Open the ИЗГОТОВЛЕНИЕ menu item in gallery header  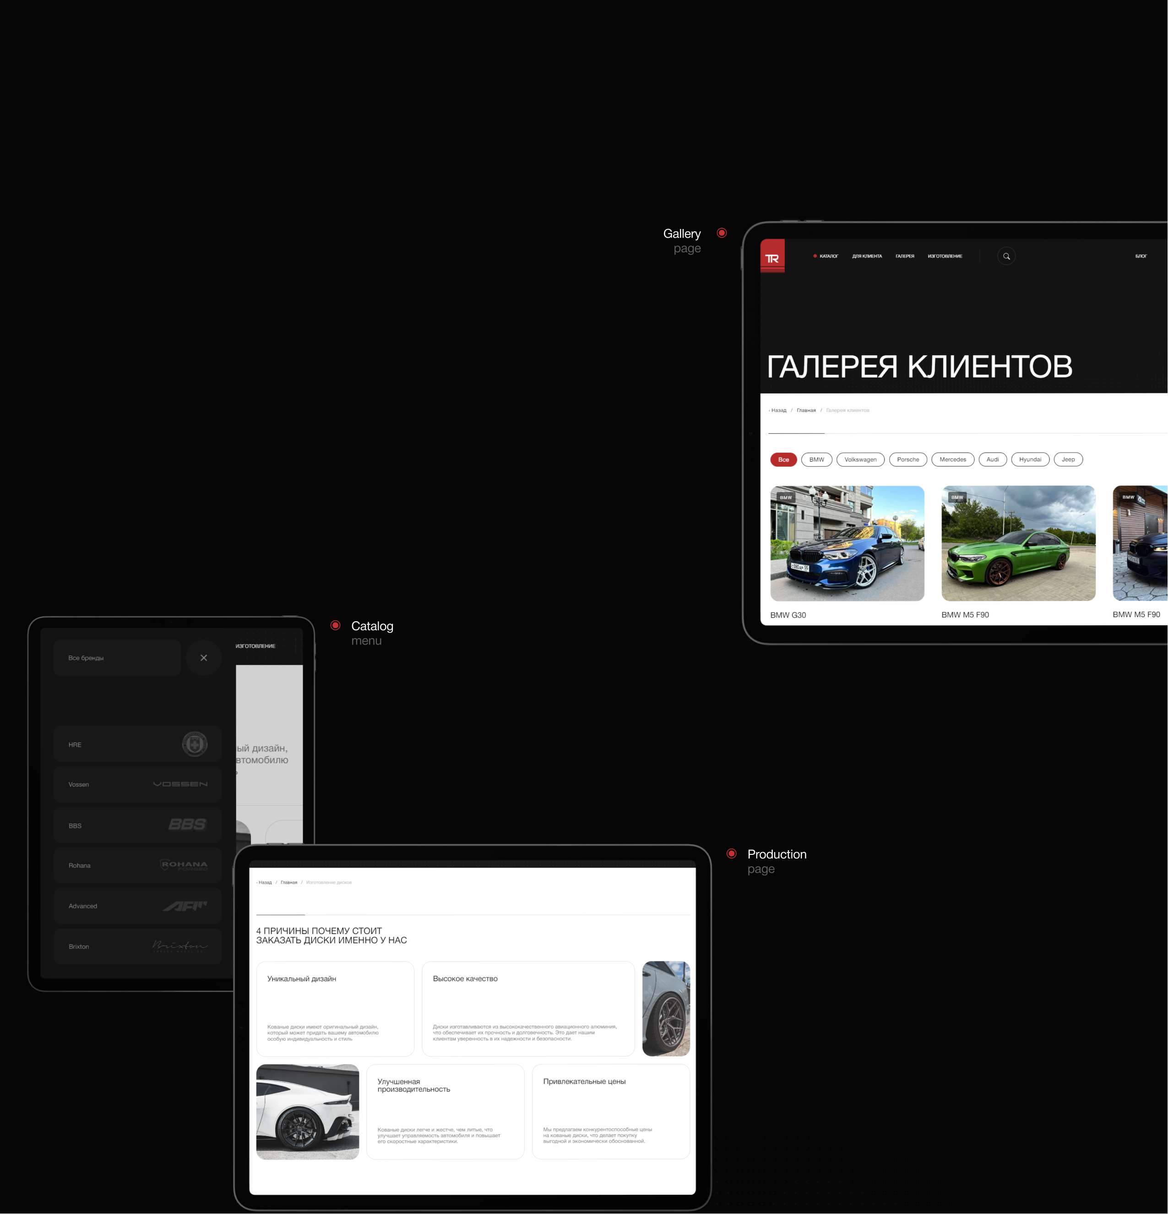point(945,257)
